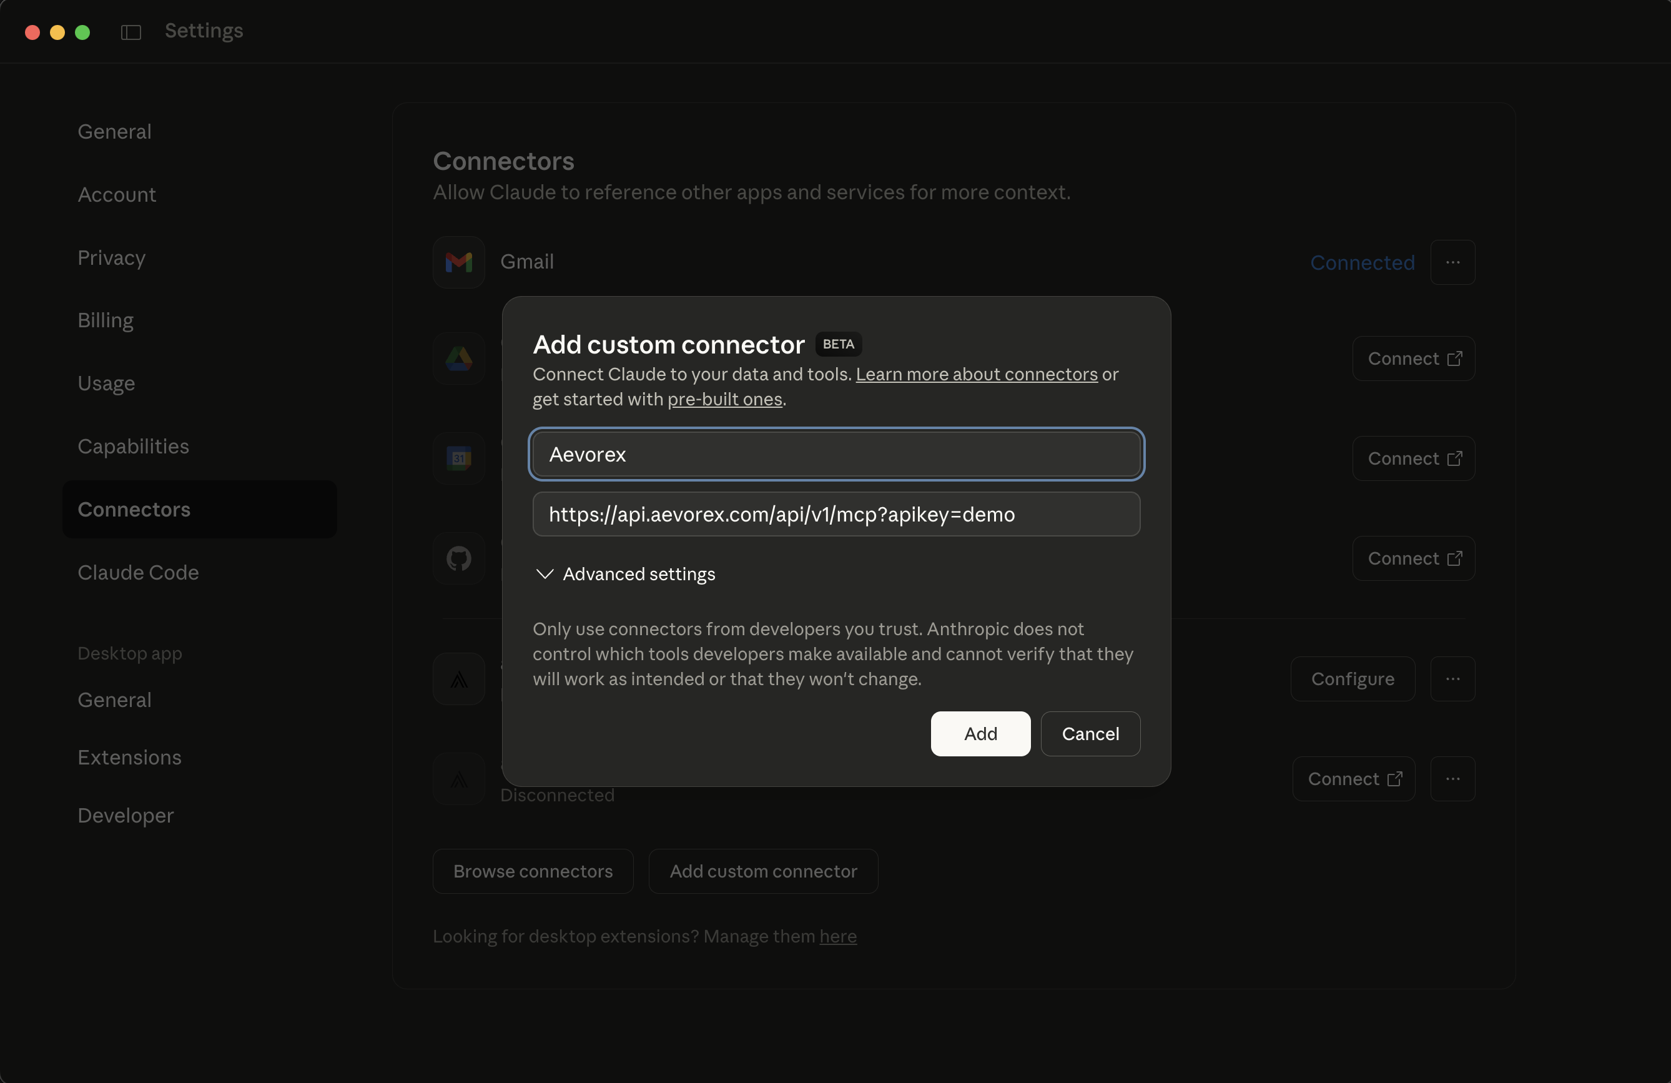Open the ellipsis menu next to Gmail's Connected status

1452,263
